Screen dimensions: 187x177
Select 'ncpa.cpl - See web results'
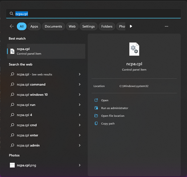click(46, 74)
